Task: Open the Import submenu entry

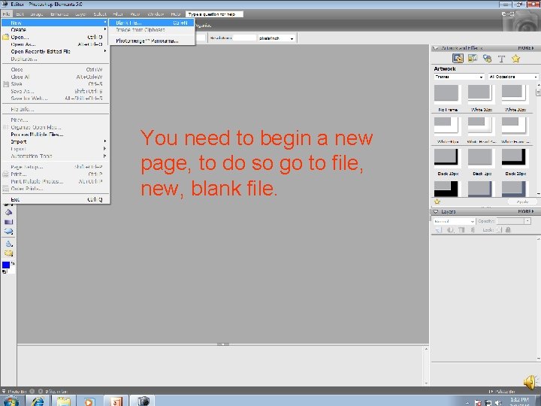Action: pyautogui.click(x=55, y=141)
